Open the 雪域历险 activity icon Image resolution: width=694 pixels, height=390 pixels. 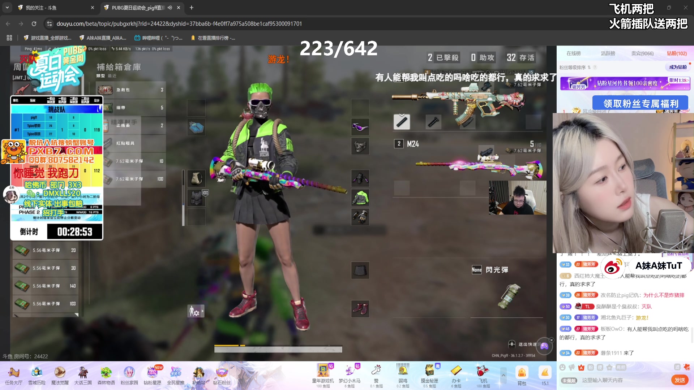pyautogui.click(x=37, y=375)
